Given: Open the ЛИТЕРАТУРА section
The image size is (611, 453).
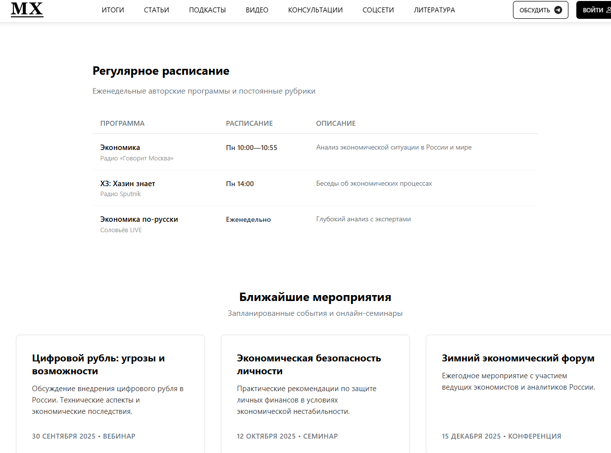Looking at the screenshot, I should pos(434,10).
